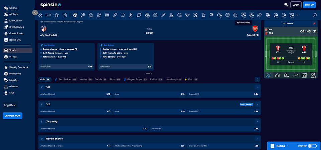Click the Spinsino logo
The image size is (321, 150).
coord(50,4)
